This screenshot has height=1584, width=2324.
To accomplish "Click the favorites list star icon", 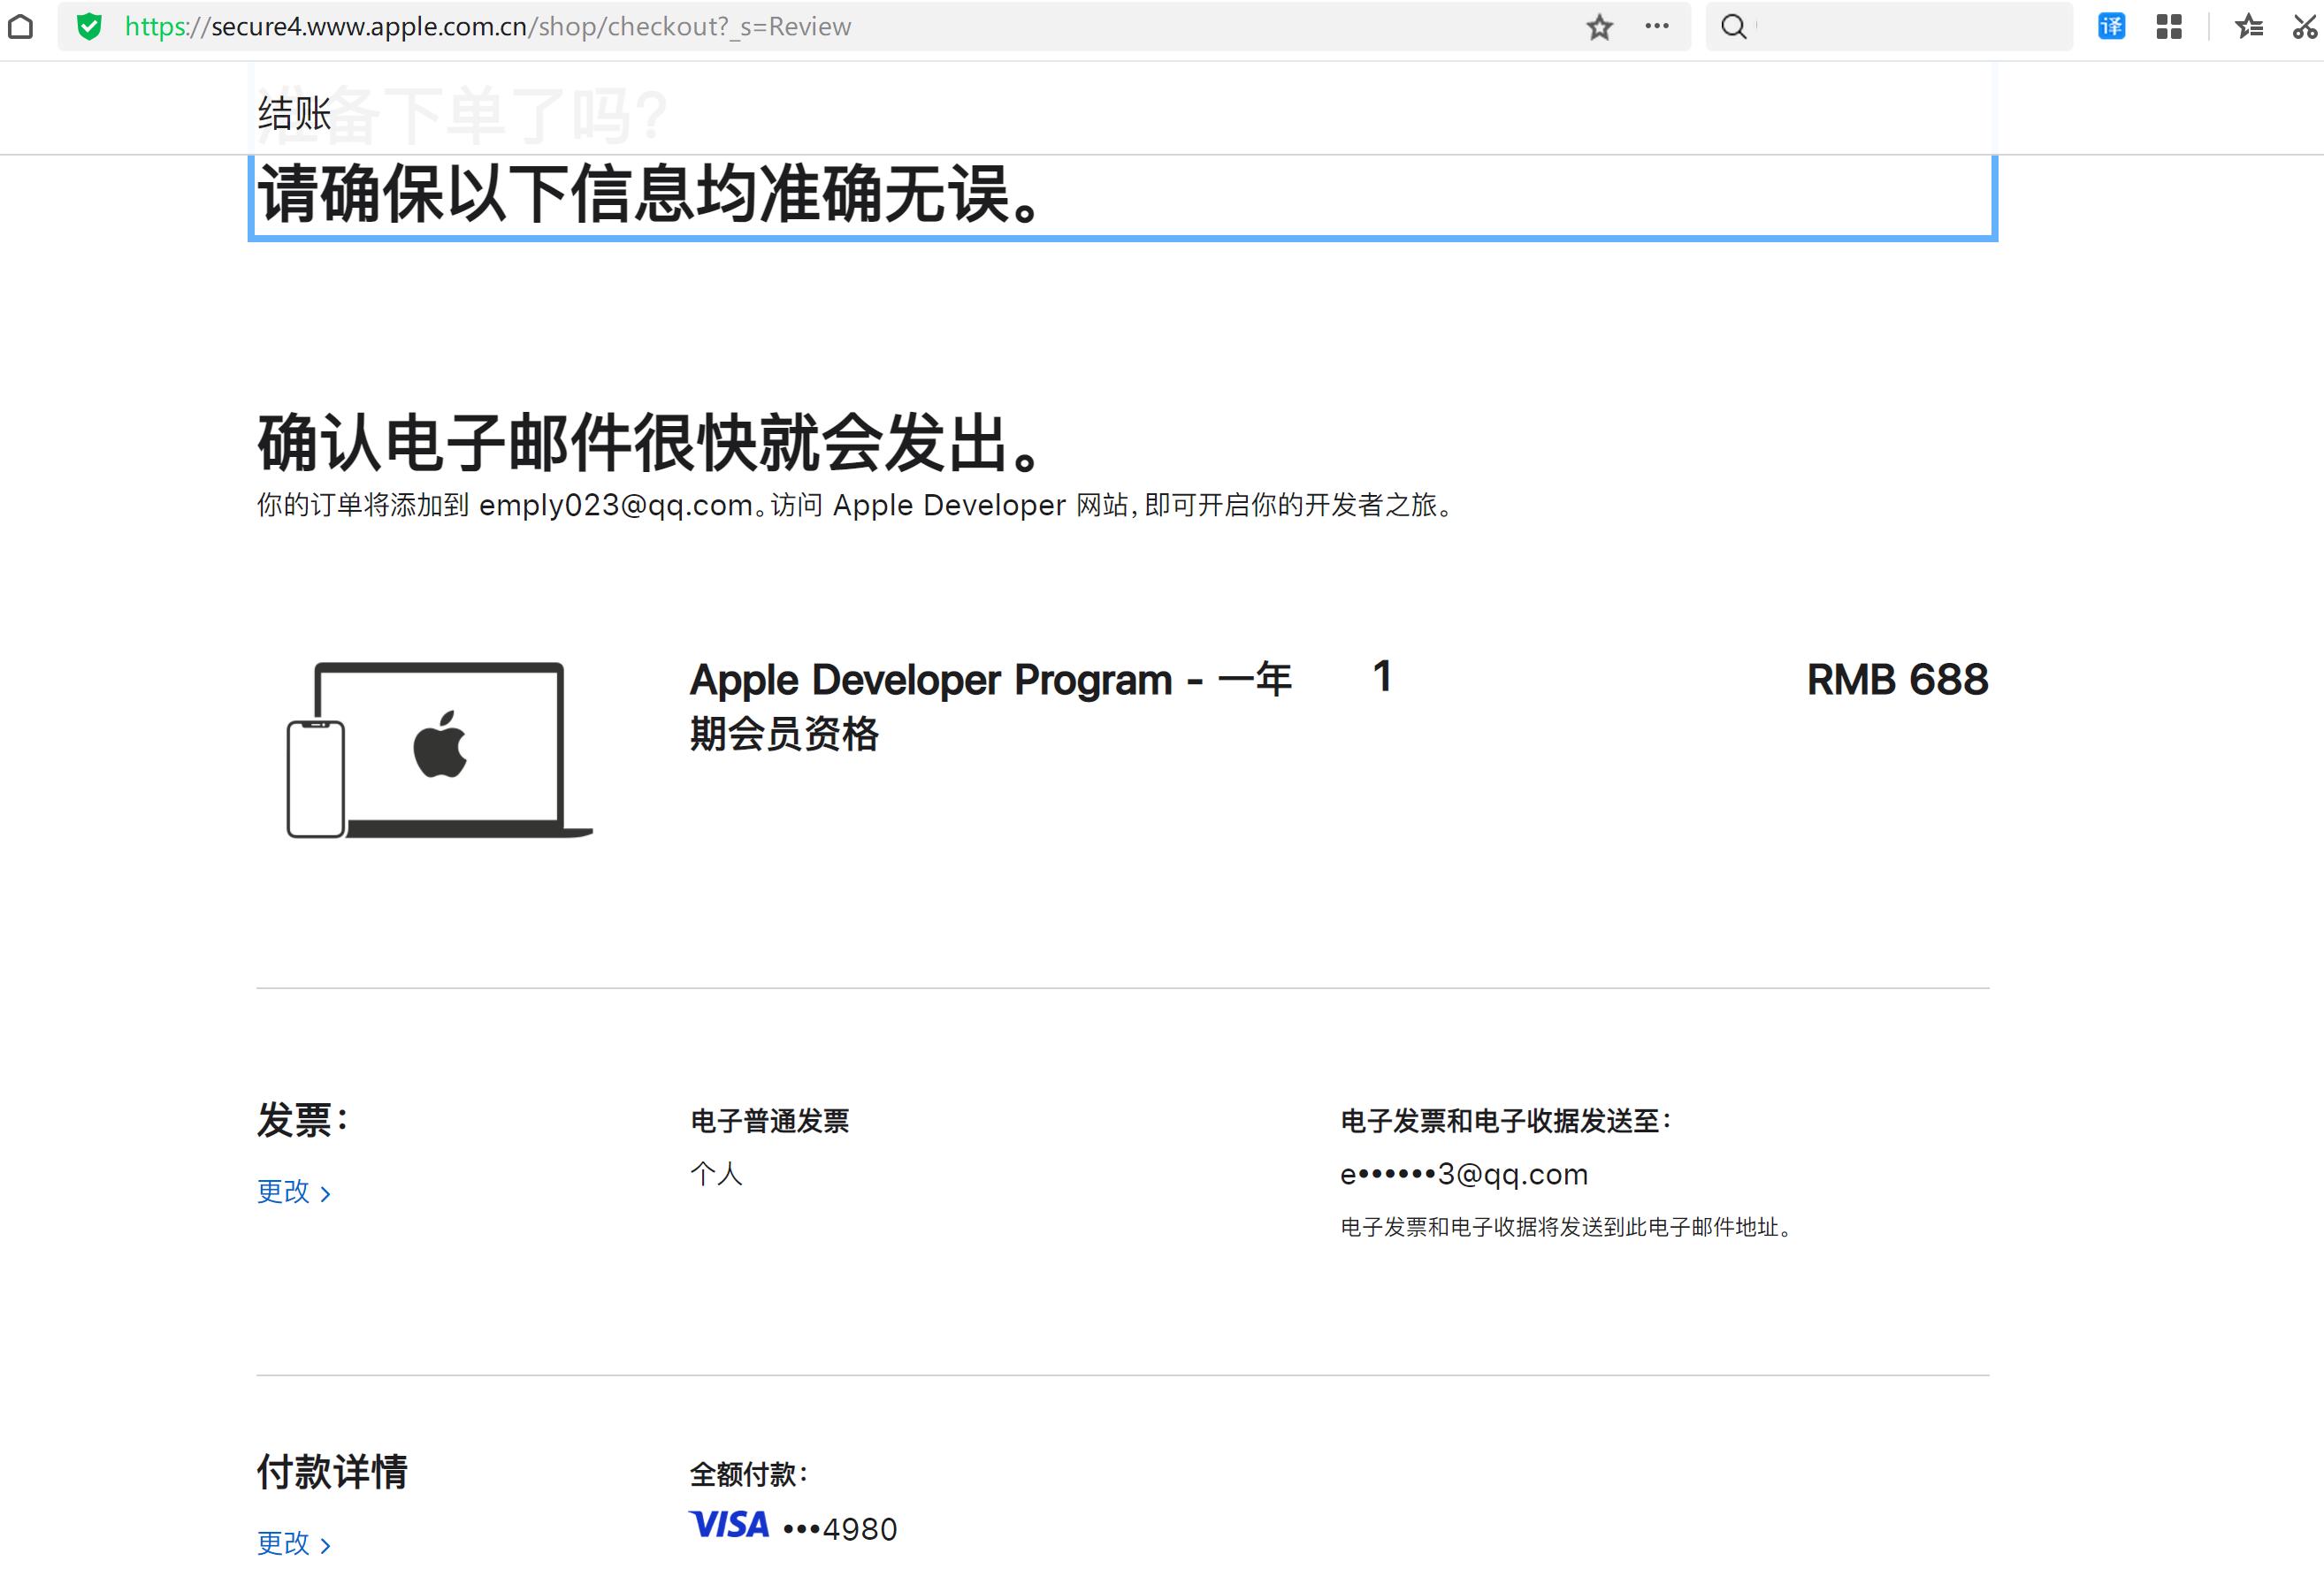I will 2248,26.
